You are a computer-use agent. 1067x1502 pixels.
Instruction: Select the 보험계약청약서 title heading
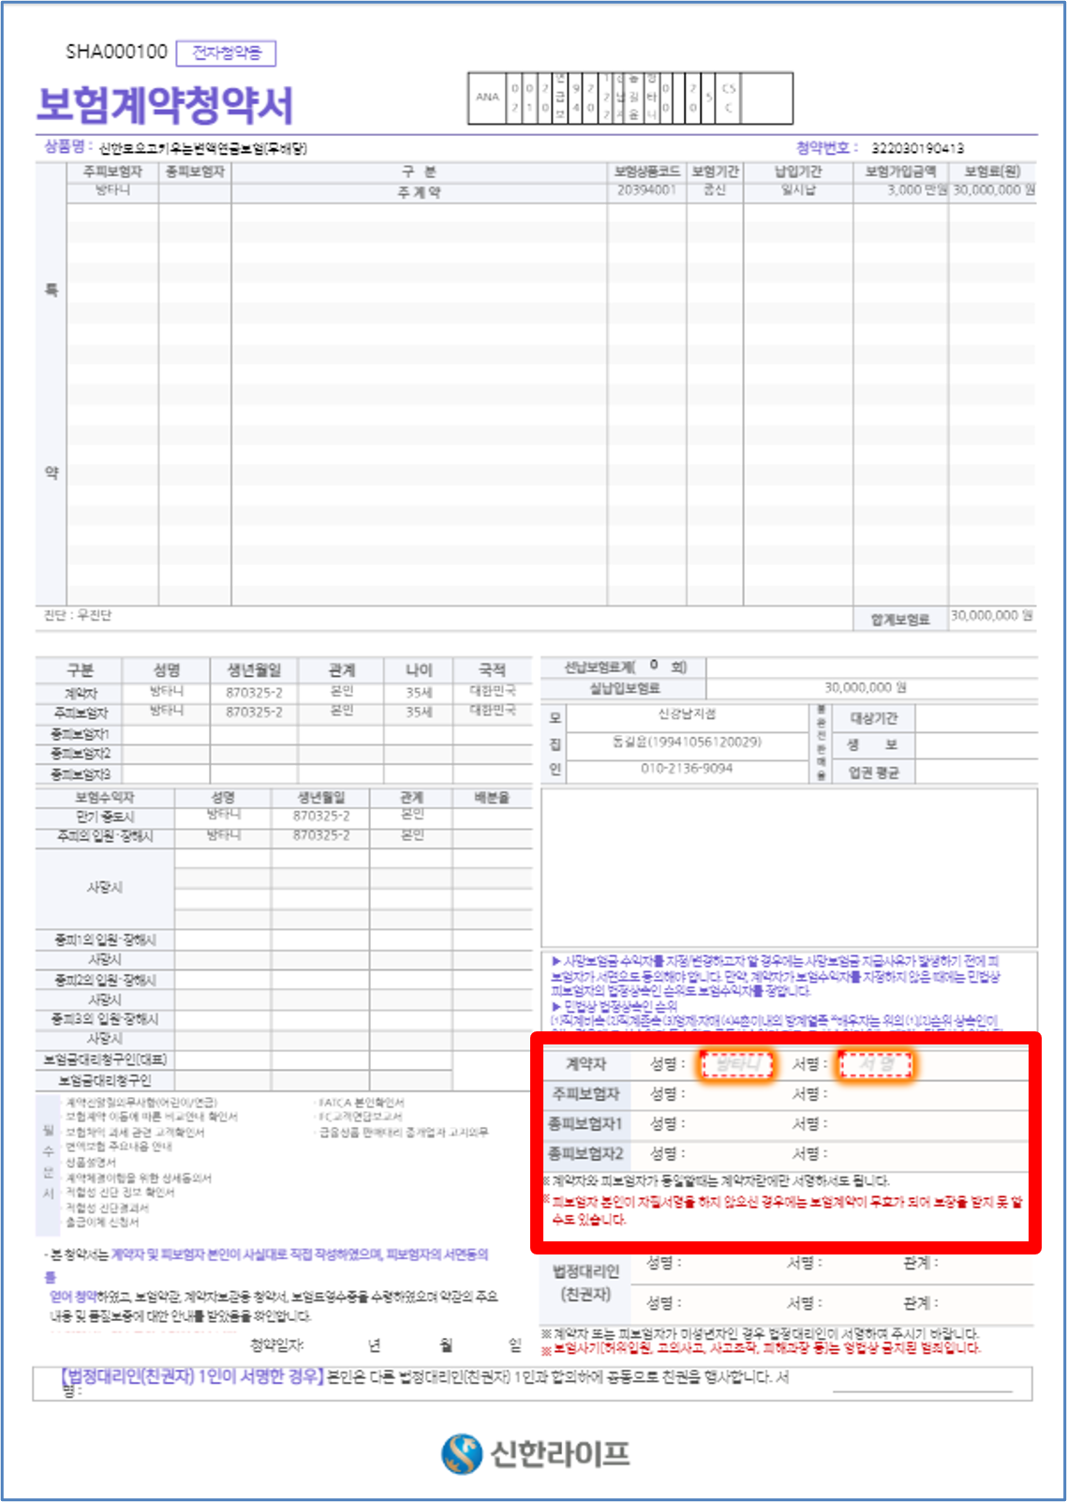pyautogui.click(x=165, y=104)
